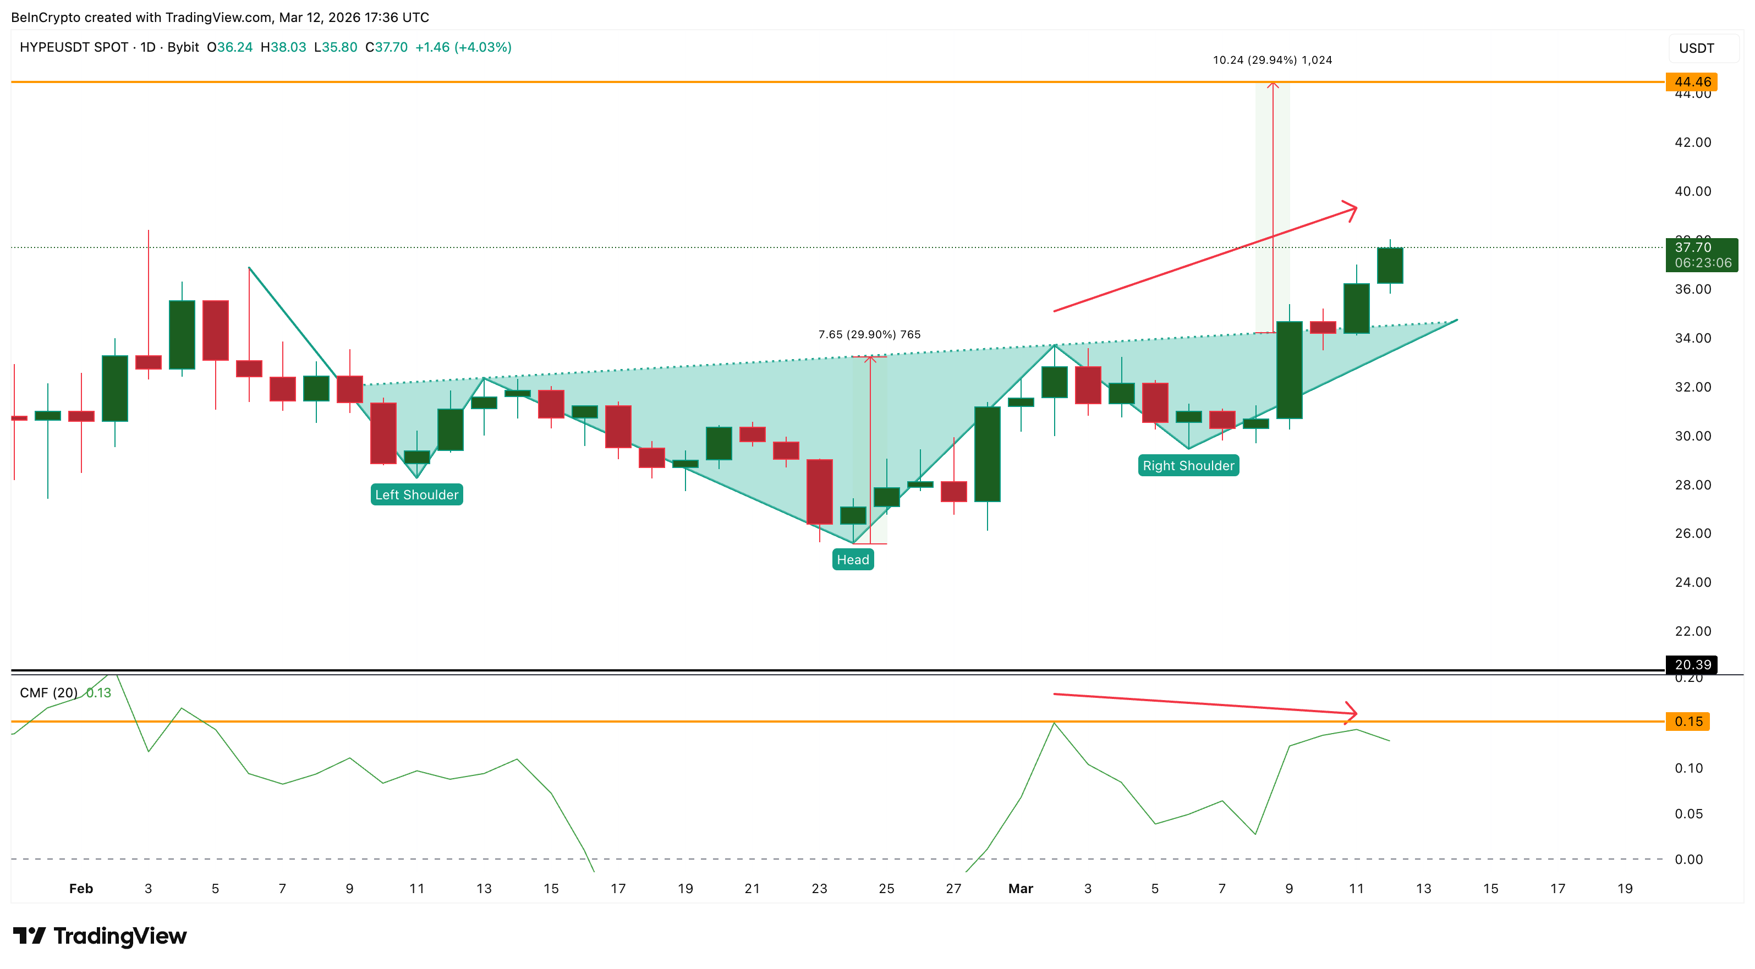Select the Feb label on date axis
1755x969 pixels.
point(81,889)
